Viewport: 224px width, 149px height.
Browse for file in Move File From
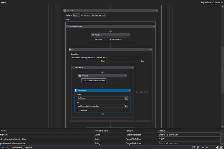click(127, 98)
